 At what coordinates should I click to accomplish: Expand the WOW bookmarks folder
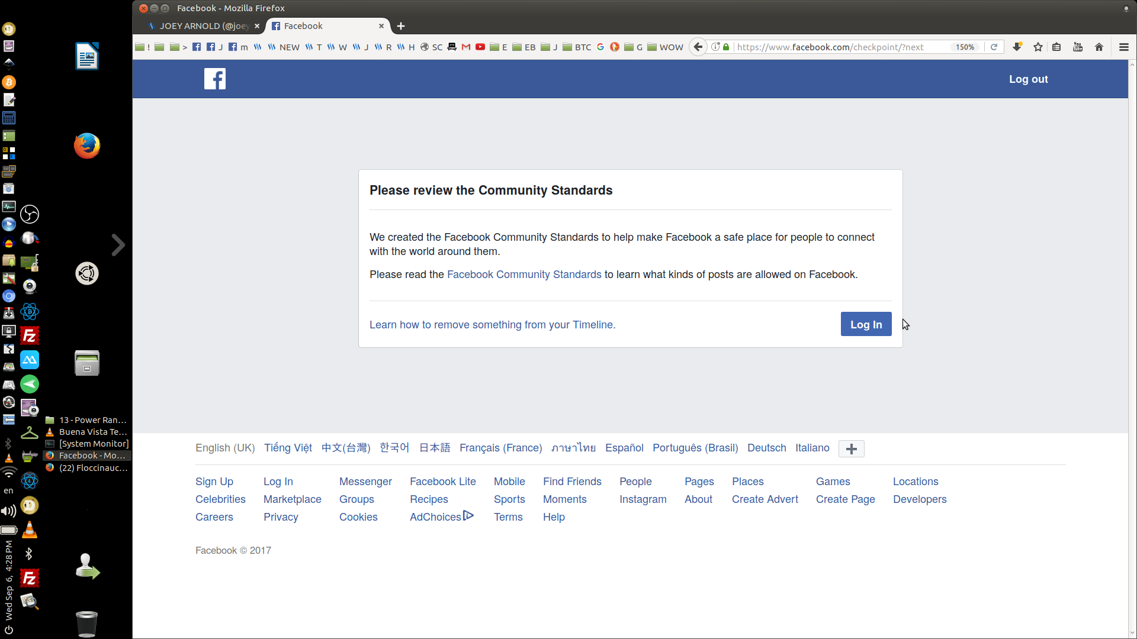point(665,47)
